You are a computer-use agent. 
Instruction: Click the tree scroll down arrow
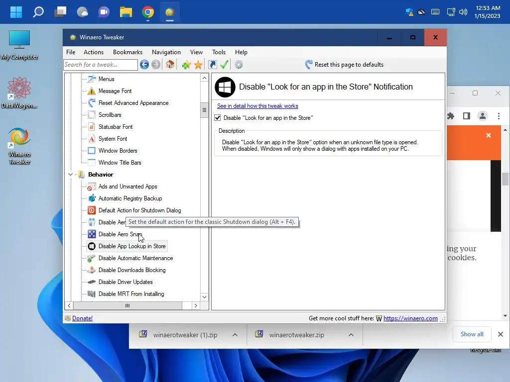(204, 297)
